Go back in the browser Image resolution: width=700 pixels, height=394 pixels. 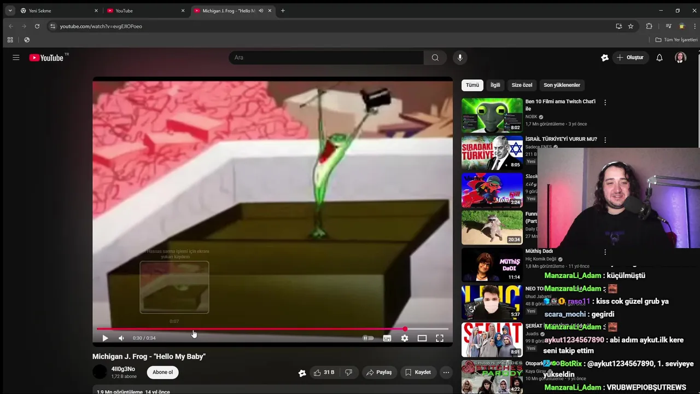10,26
